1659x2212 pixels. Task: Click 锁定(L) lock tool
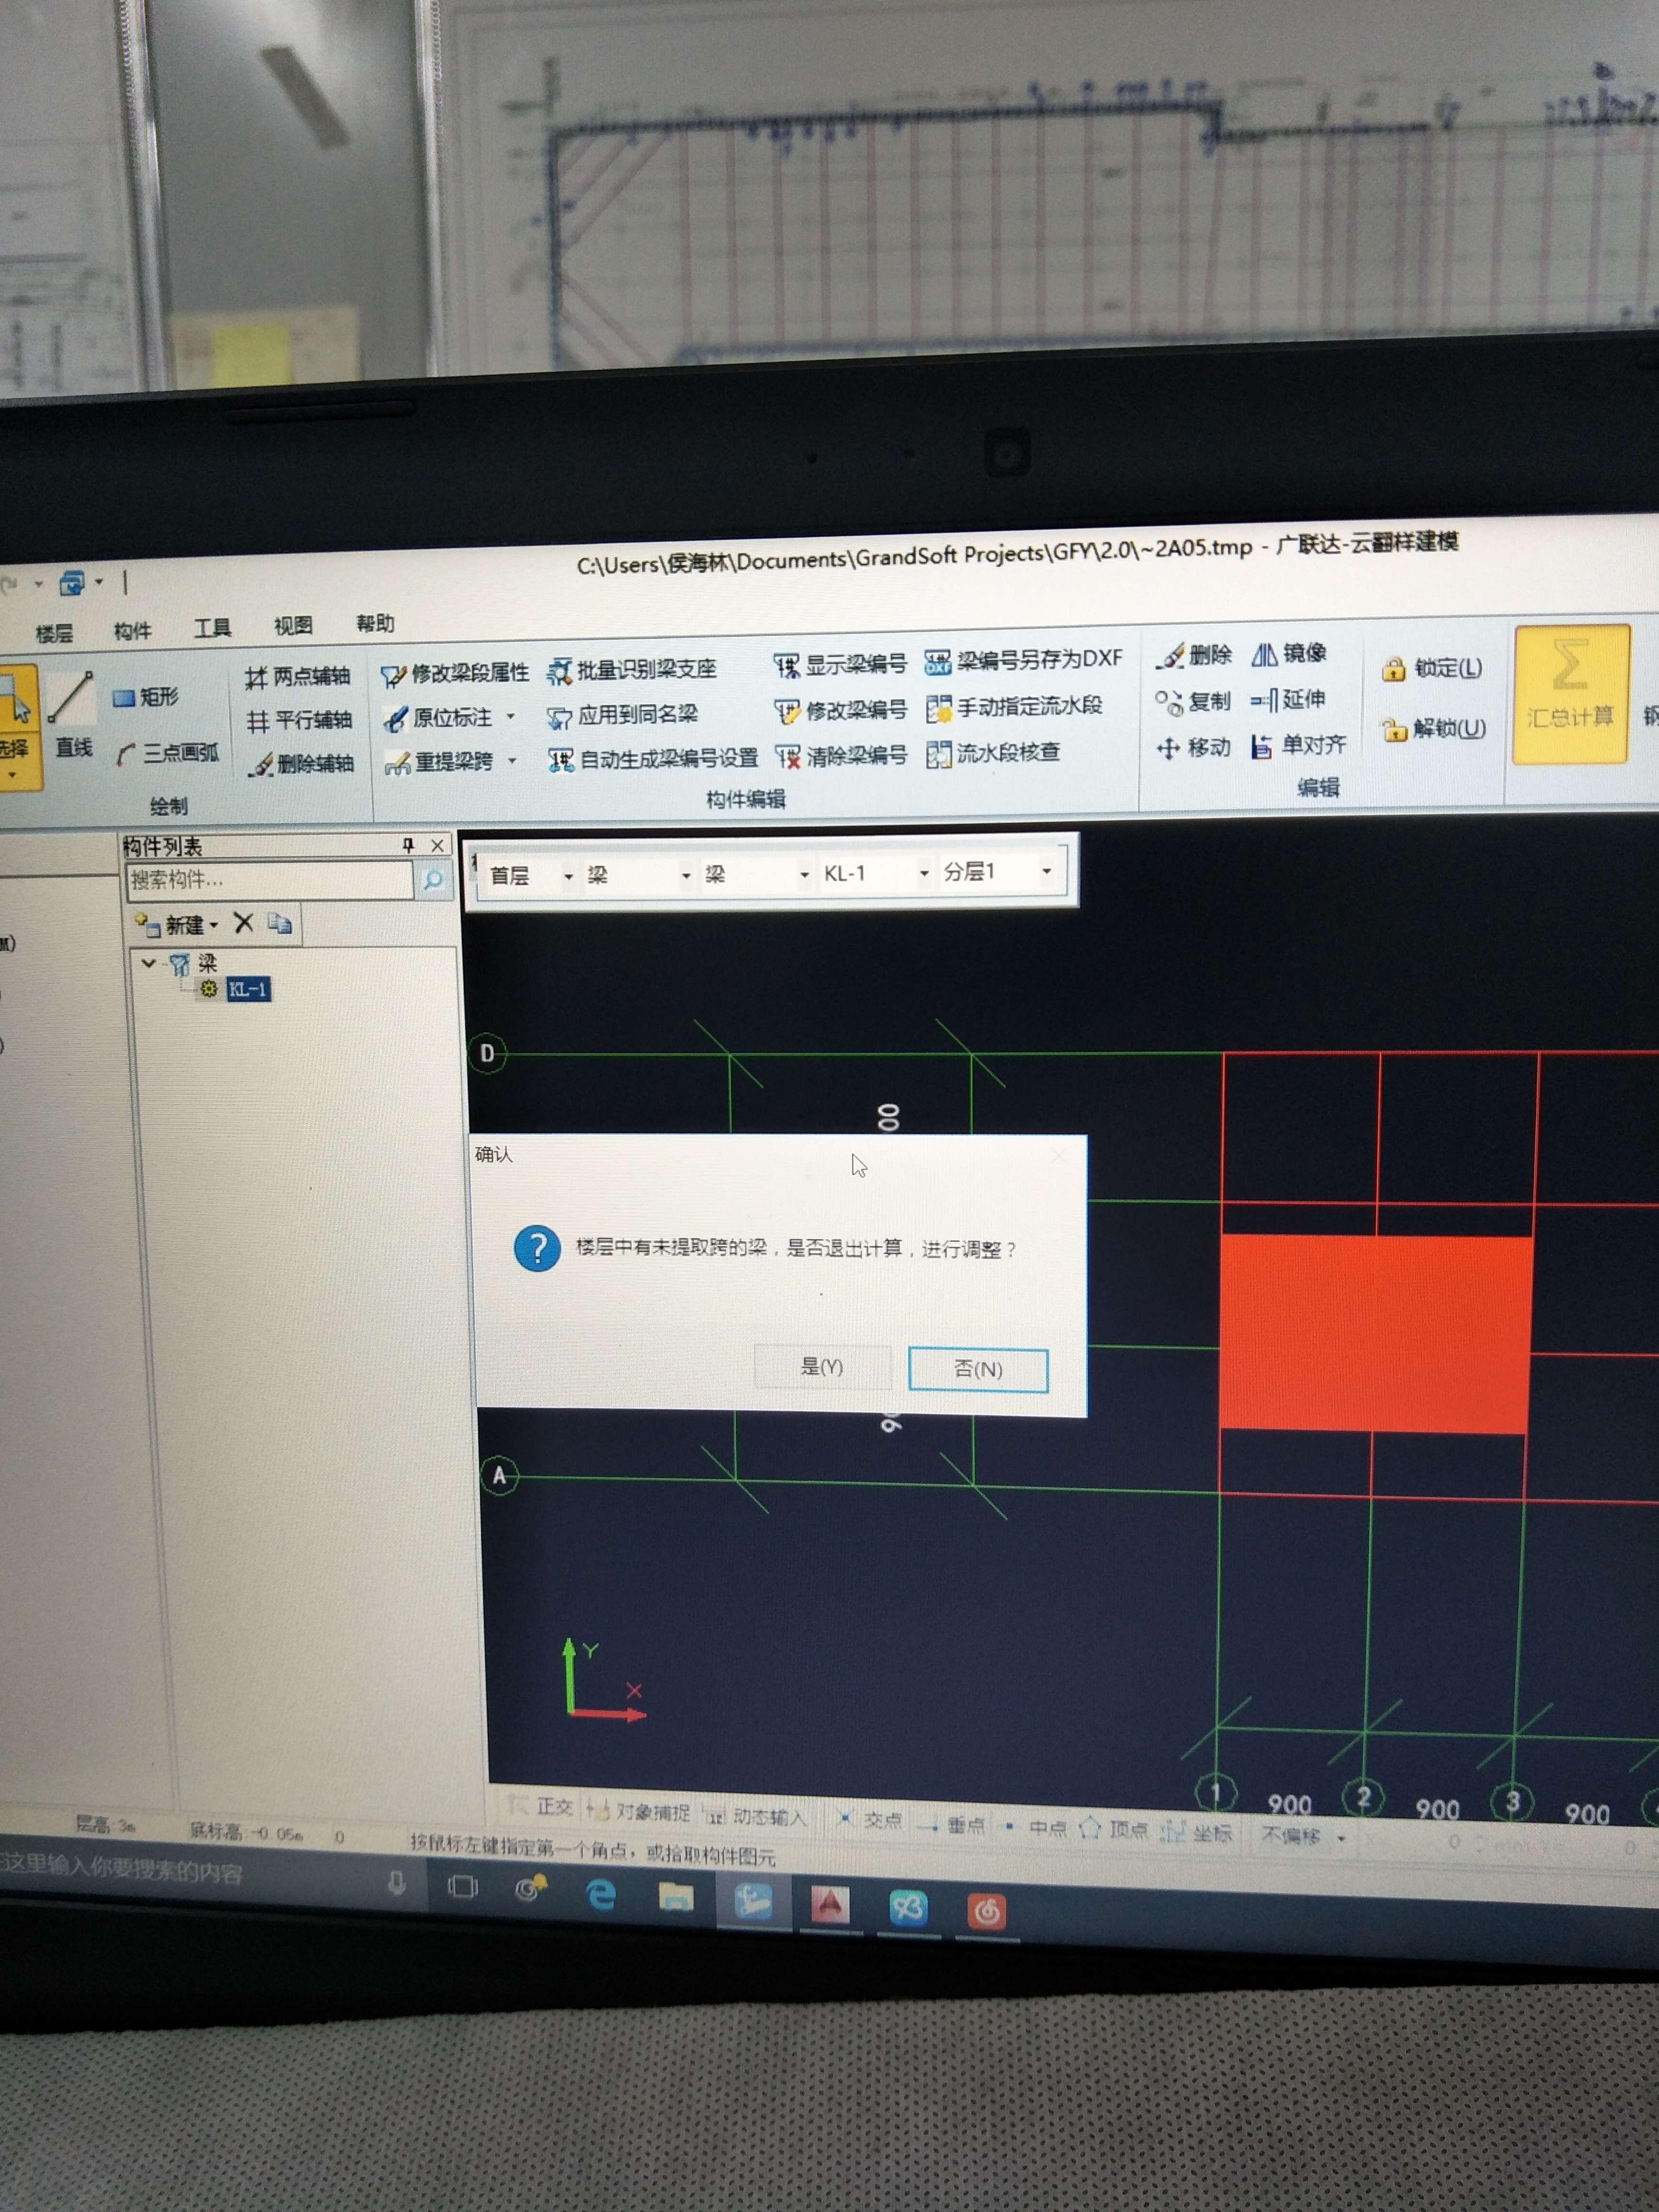coord(1432,668)
